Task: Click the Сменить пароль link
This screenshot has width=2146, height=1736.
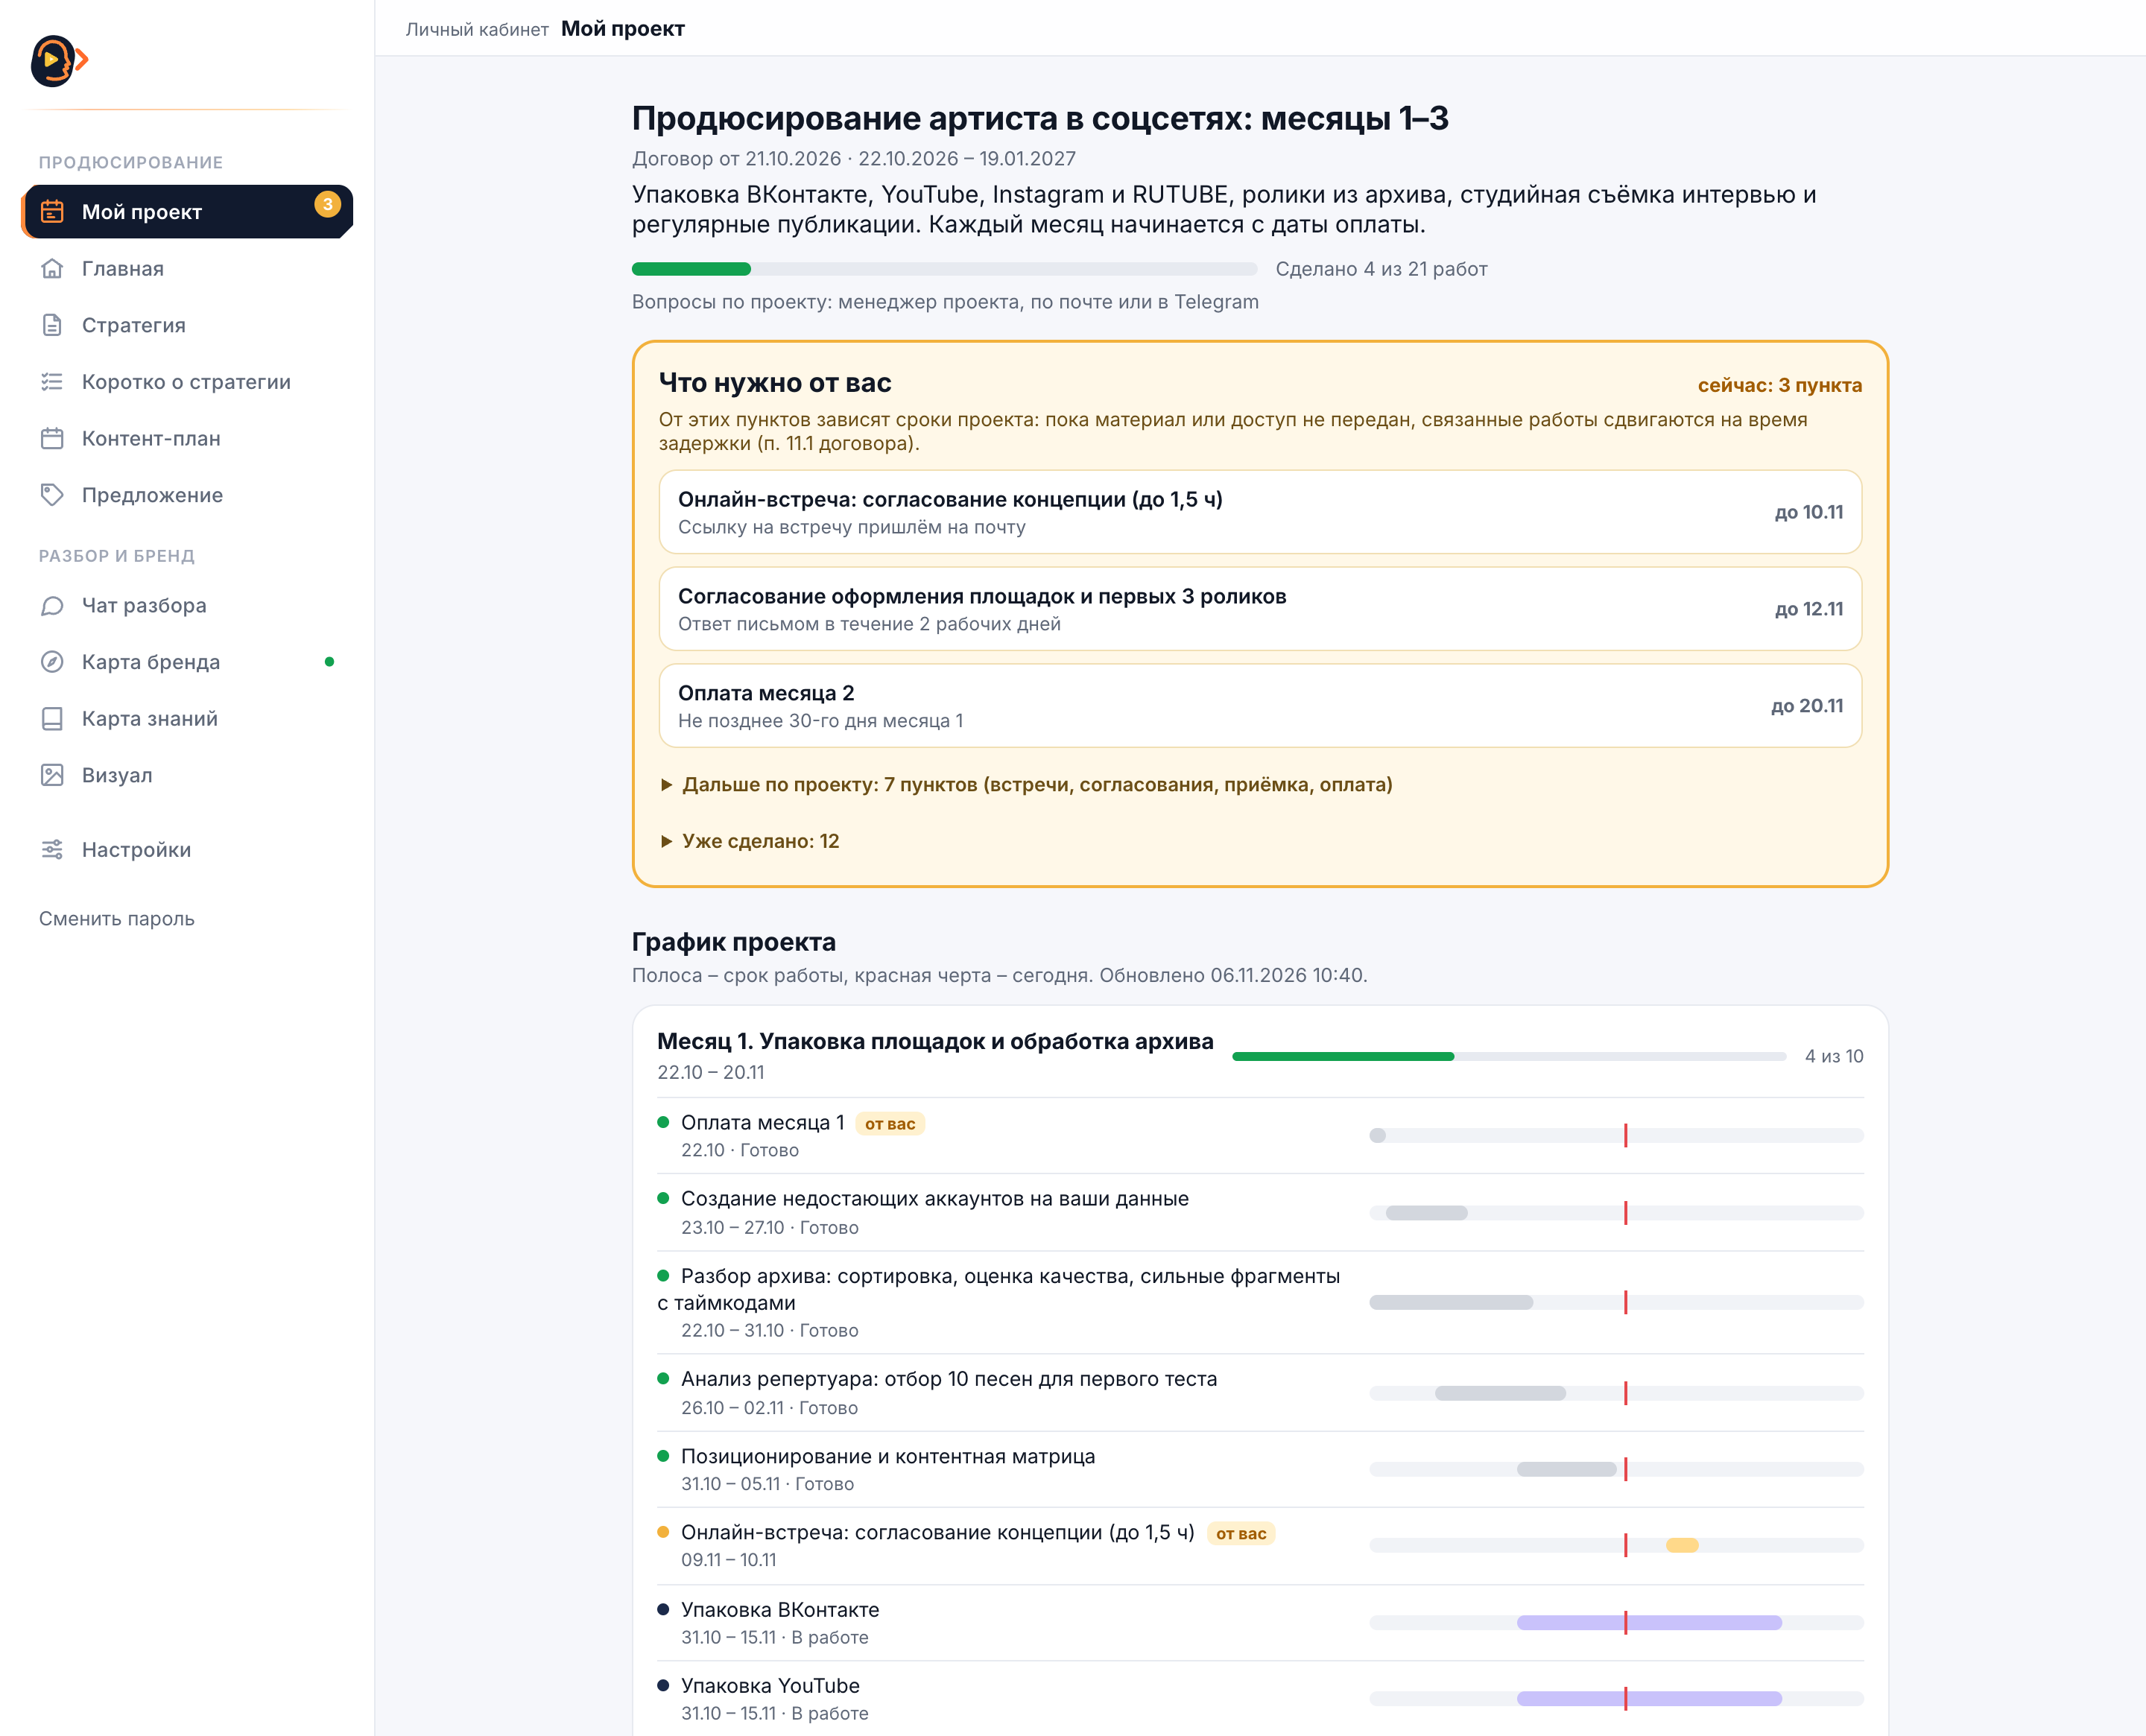Action: click(117, 919)
